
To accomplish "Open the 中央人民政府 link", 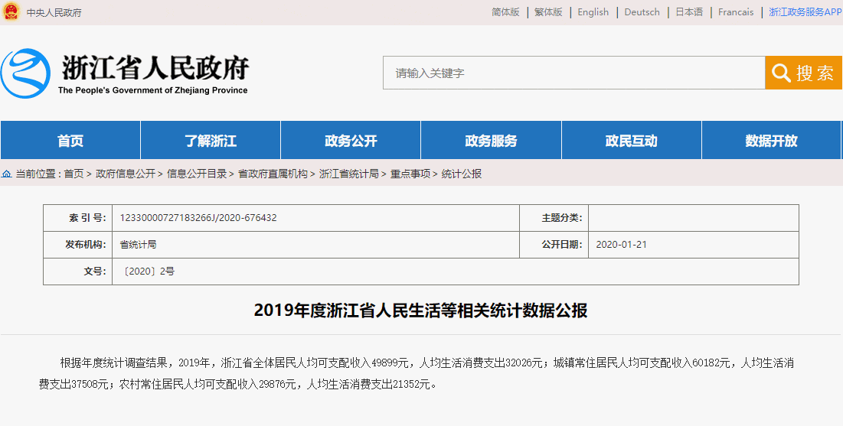I will [x=54, y=12].
